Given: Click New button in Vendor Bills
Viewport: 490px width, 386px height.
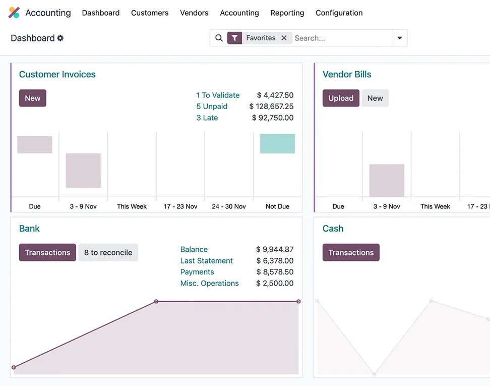Looking at the screenshot, I should (x=375, y=98).
